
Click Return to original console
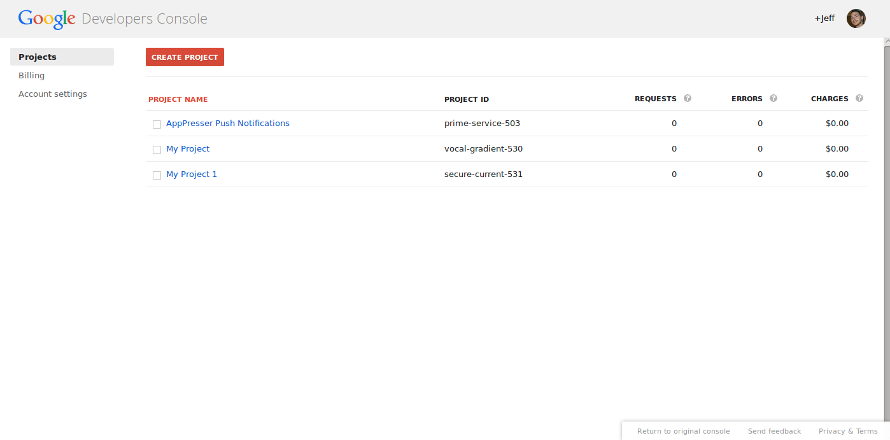pos(684,431)
